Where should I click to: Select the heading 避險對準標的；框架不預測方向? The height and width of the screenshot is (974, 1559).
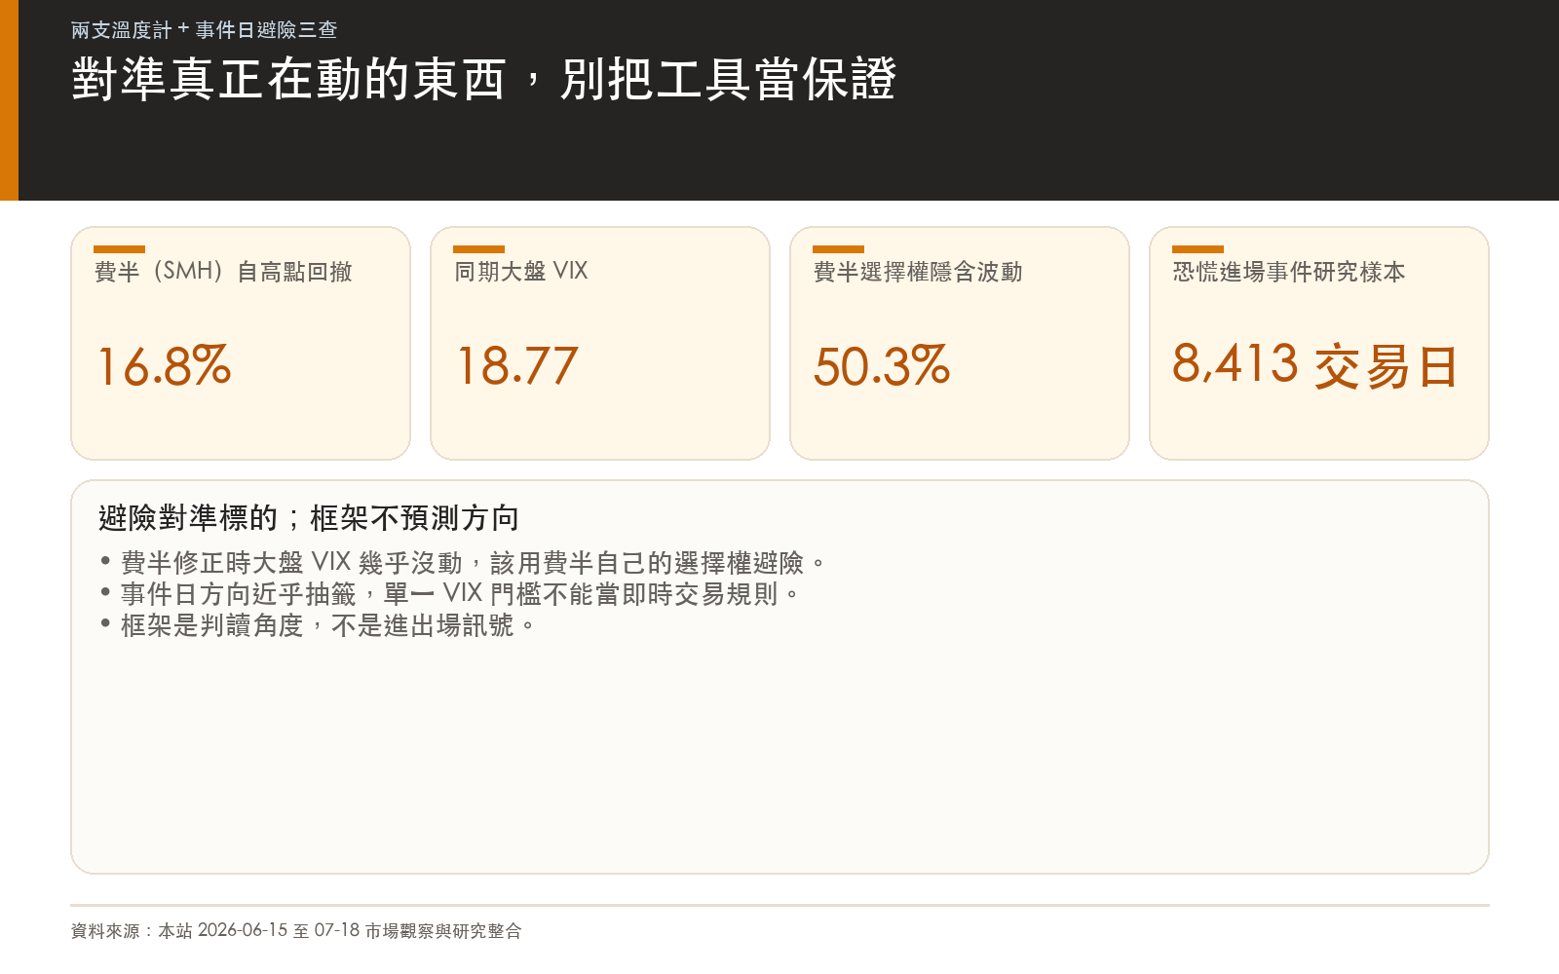tap(309, 518)
